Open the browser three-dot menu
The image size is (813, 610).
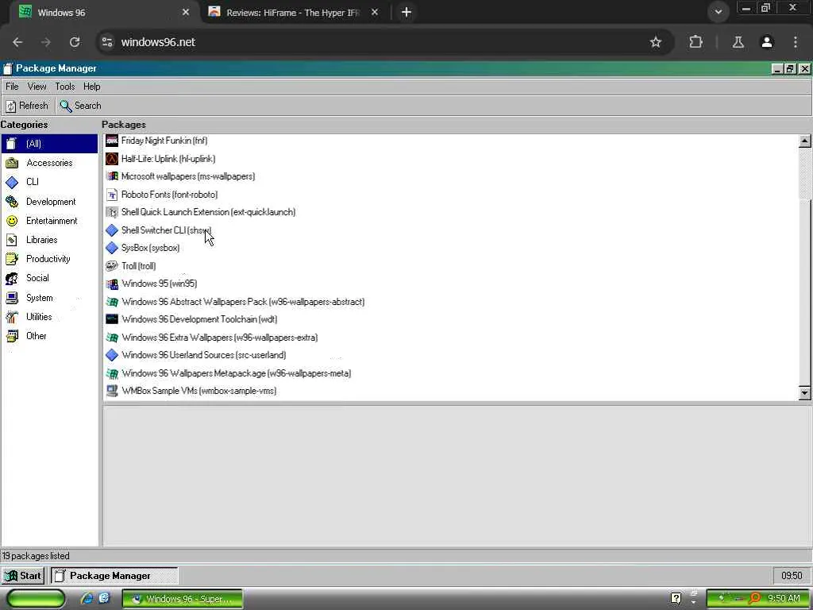[x=796, y=42]
